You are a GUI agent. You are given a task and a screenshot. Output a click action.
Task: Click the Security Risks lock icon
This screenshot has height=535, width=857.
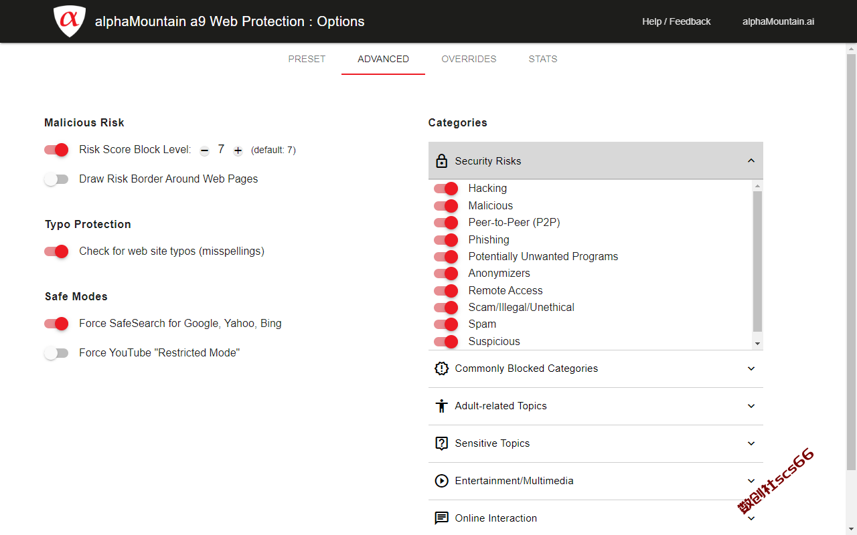coord(441,160)
